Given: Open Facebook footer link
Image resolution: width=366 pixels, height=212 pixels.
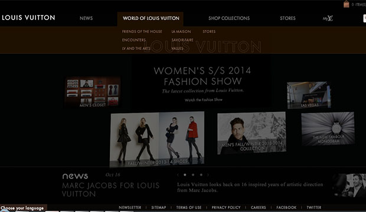Looking at the screenshot, I should (x=286, y=207).
